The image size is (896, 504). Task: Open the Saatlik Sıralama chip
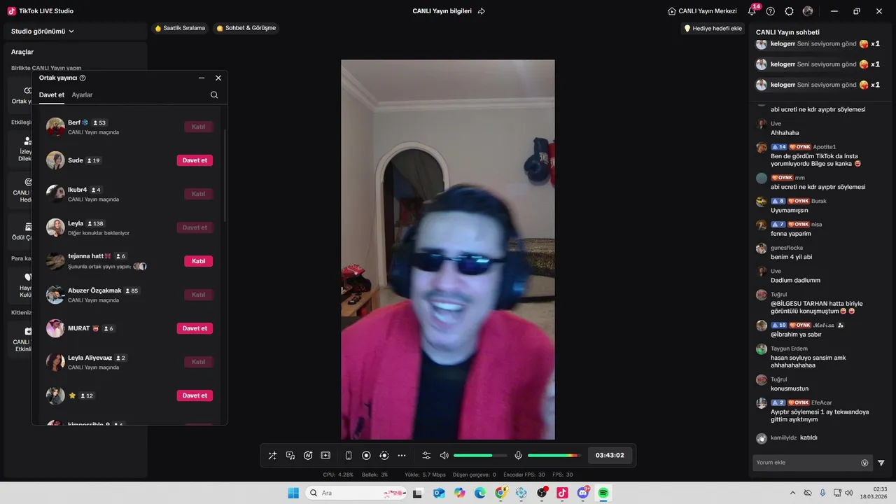pos(180,28)
